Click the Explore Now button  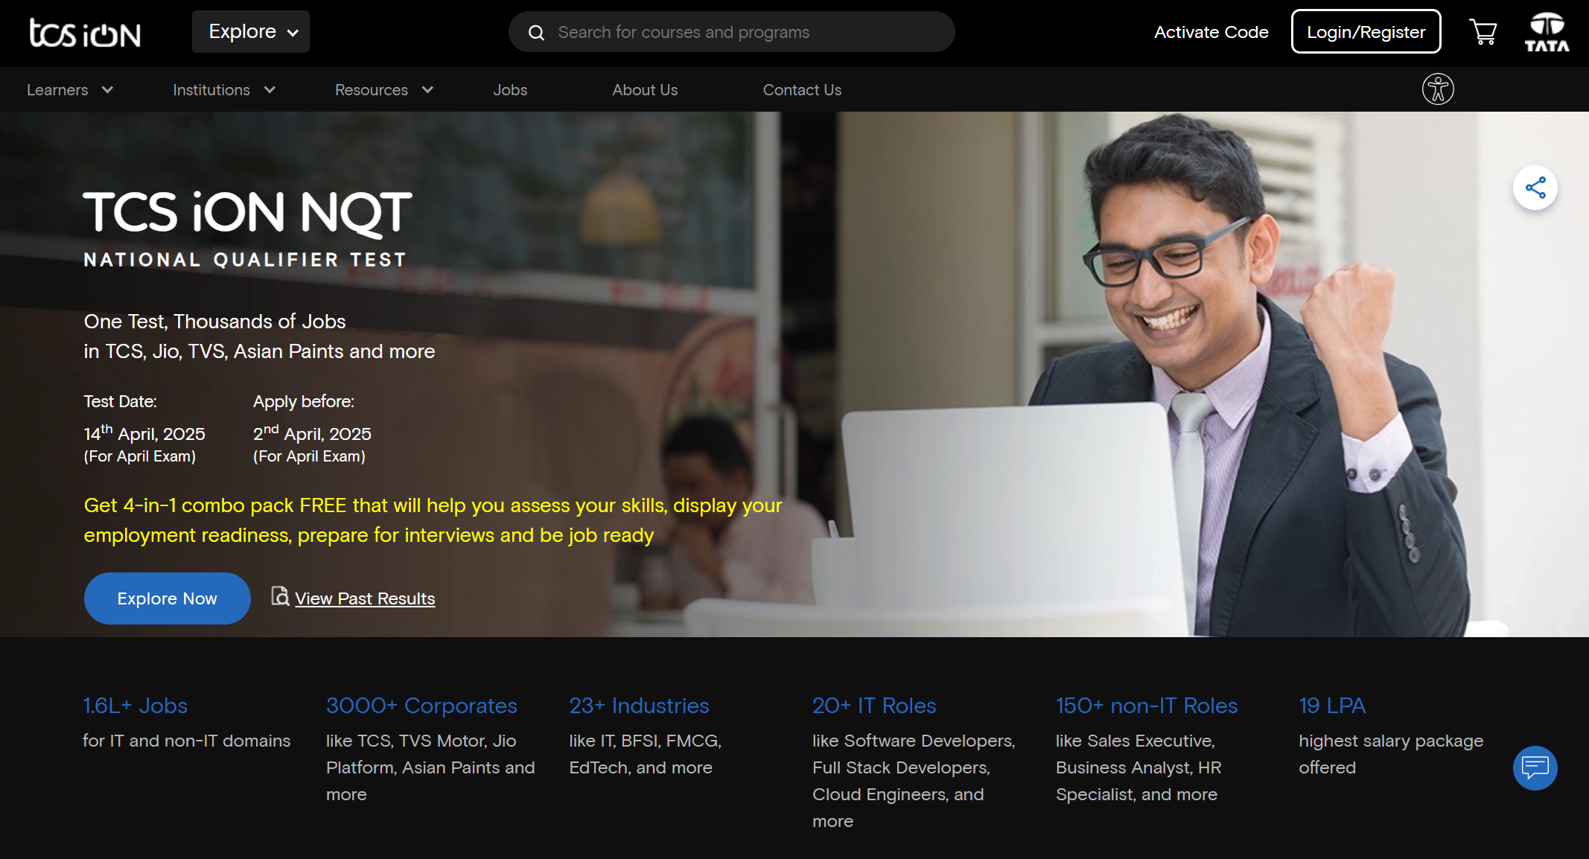pos(168,598)
